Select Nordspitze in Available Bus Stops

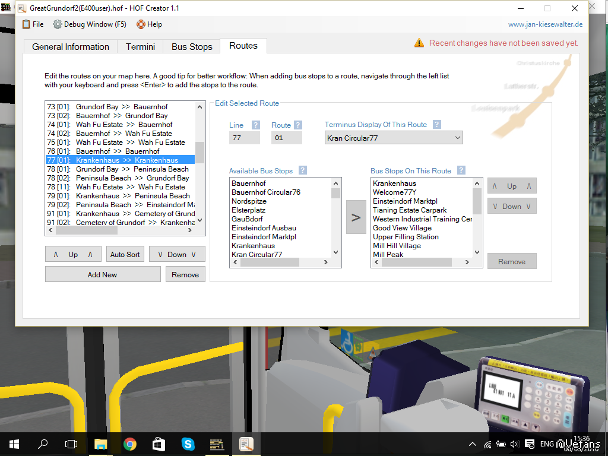[x=249, y=201]
